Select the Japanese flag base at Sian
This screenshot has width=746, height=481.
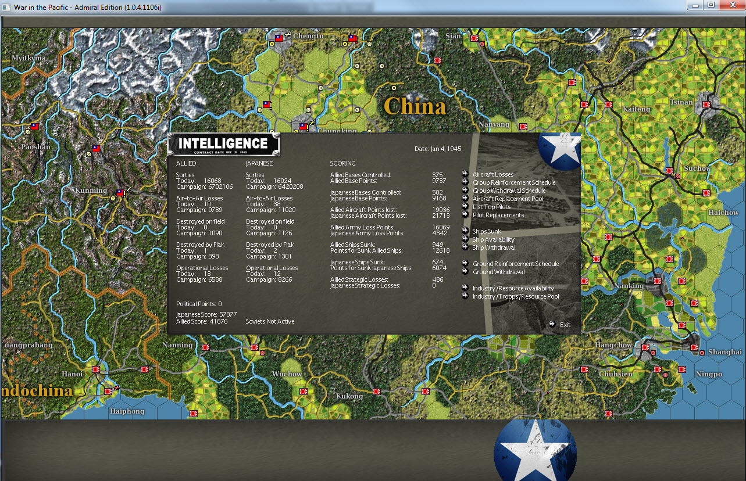[x=474, y=38]
